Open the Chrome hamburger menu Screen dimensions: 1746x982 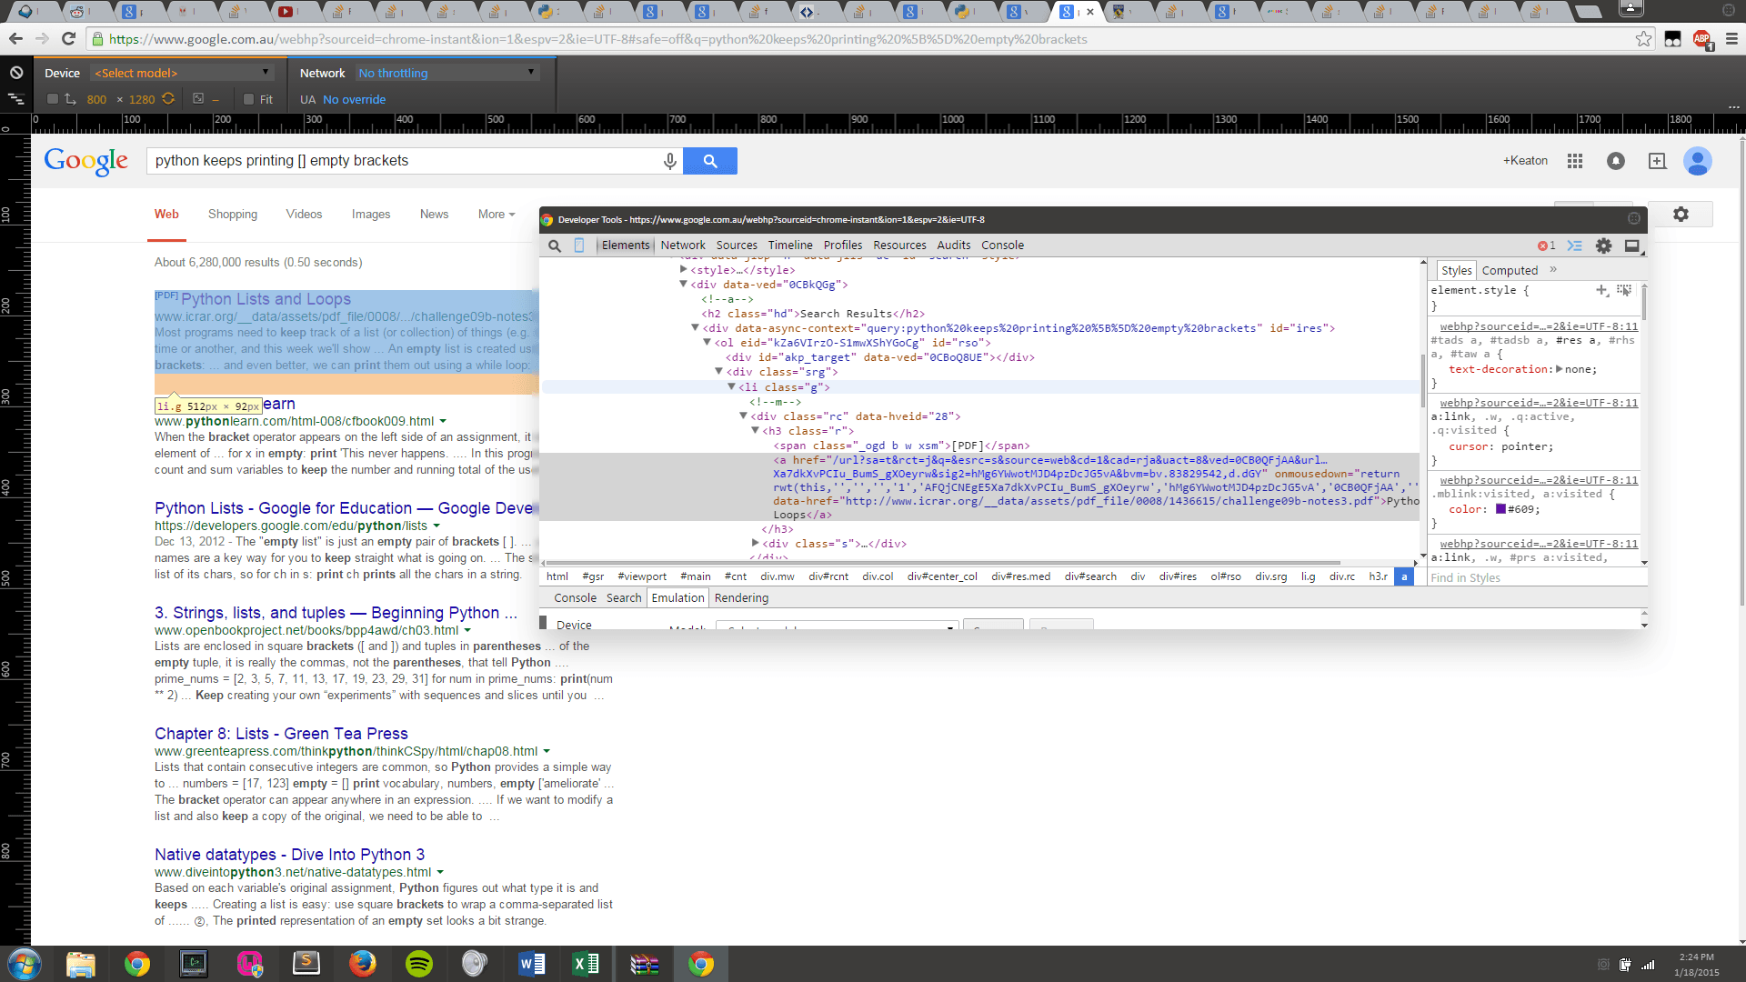point(1731,39)
